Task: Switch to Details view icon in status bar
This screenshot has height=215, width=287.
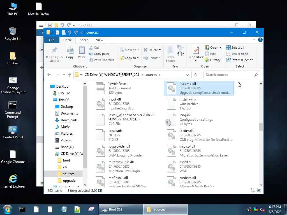Action: (253, 190)
